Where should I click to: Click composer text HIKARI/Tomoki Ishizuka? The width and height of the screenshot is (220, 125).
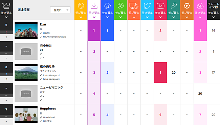[x=54, y=37]
